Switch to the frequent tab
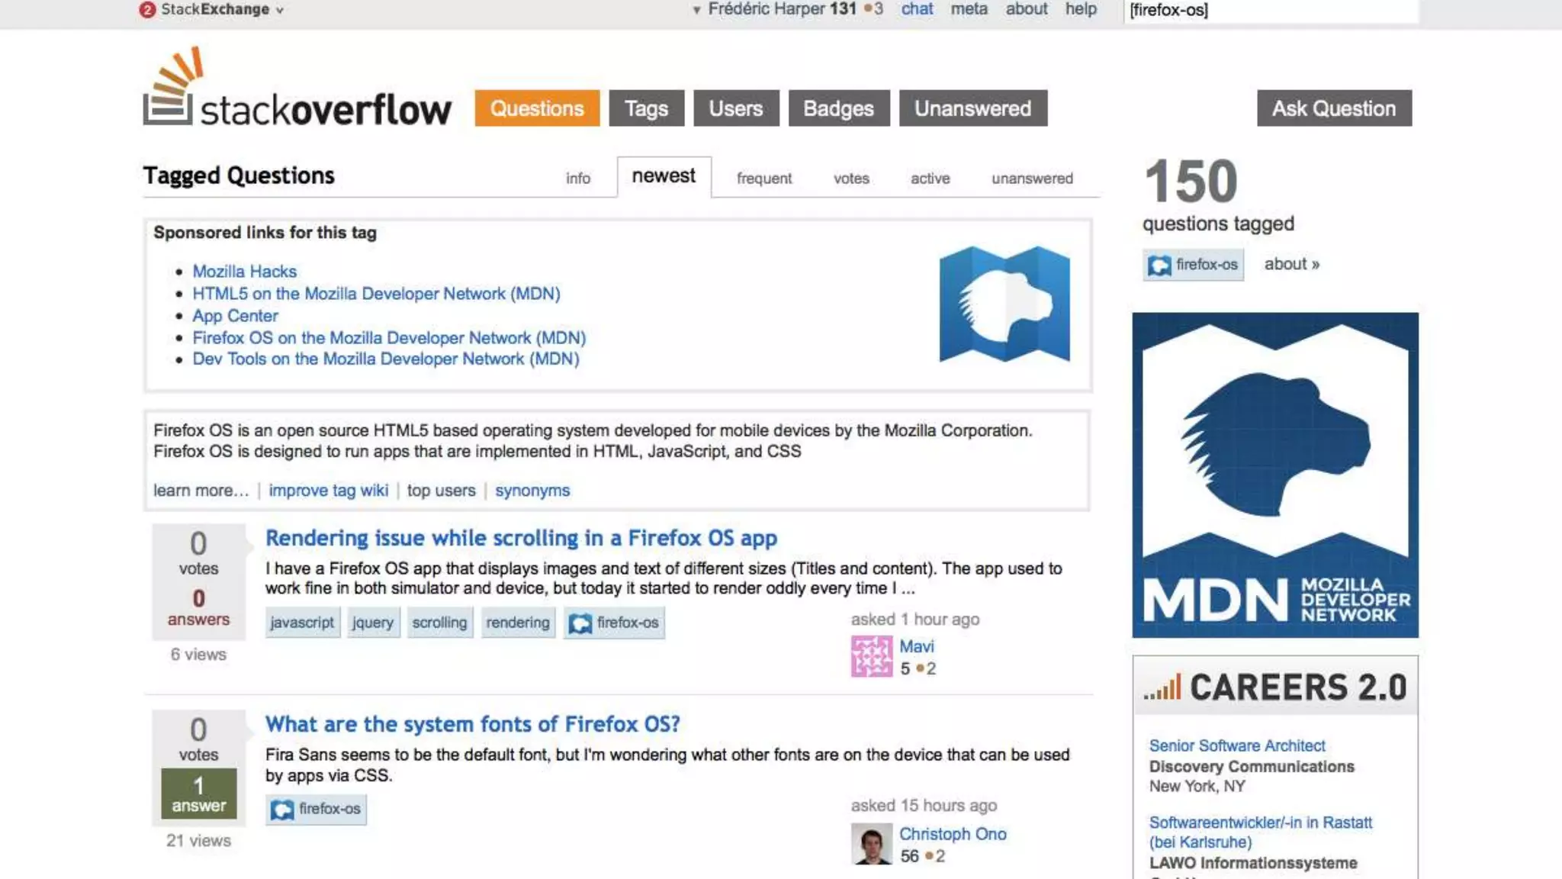Viewport: 1562px width, 879px height. [x=763, y=179]
